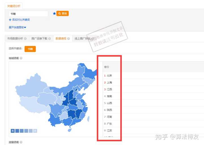Viewport: 204px width, 145px height.
Task: Click the keyword input field containing 书籍
Action: pyautogui.click(x=28, y=14)
